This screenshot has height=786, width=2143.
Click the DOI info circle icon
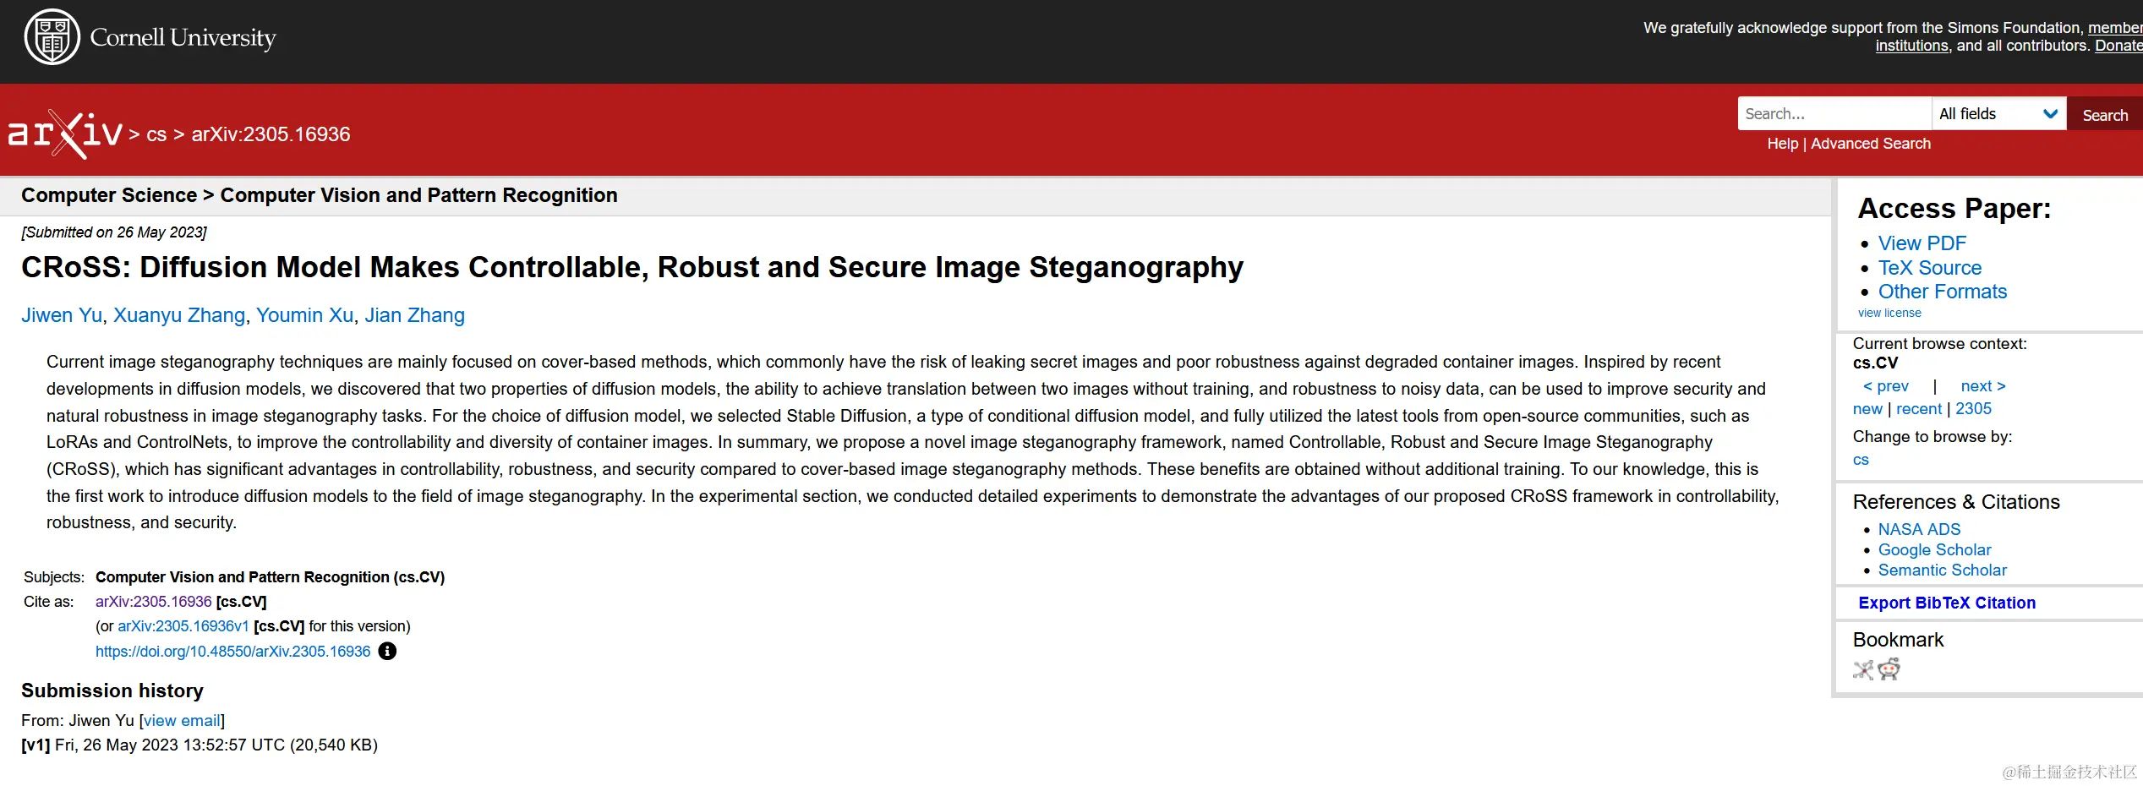point(387,651)
